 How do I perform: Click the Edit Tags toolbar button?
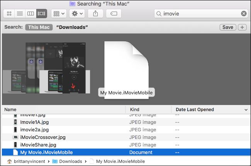tap(114, 14)
